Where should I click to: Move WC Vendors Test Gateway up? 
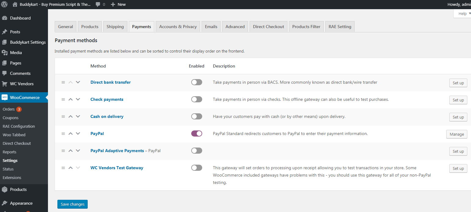[x=71, y=168]
